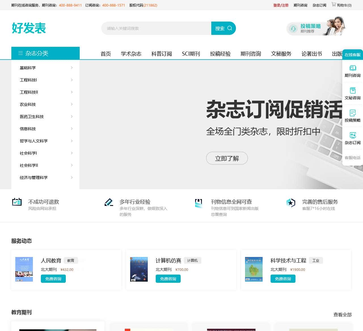Viewport: 363px width, 331px height.
Task: Click the 好发表 site logo
Action: click(x=29, y=28)
